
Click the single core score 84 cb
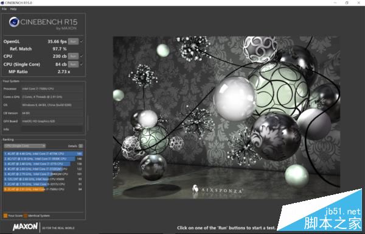tap(61, 65)
